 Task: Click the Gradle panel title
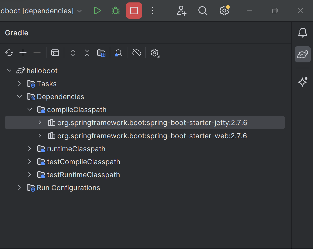[16, 33]
